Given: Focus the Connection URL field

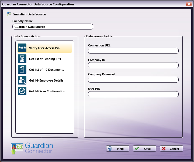Looking at the screenshot, I should 133,51.
